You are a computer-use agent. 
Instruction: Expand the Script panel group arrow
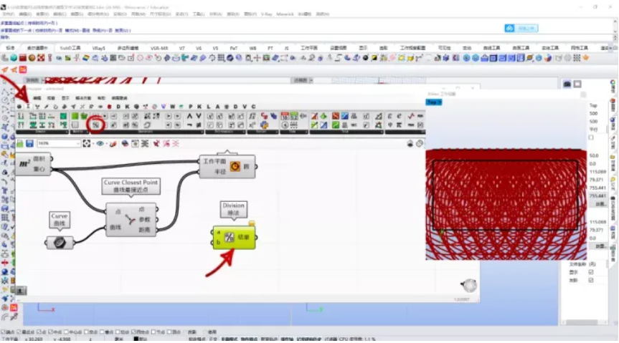point(275,132)
